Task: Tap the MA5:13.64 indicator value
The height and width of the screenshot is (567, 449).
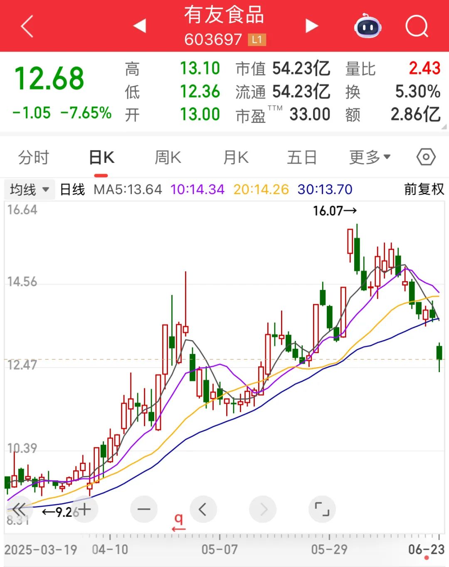Action: pyautogui.click(x=128, y=189)
